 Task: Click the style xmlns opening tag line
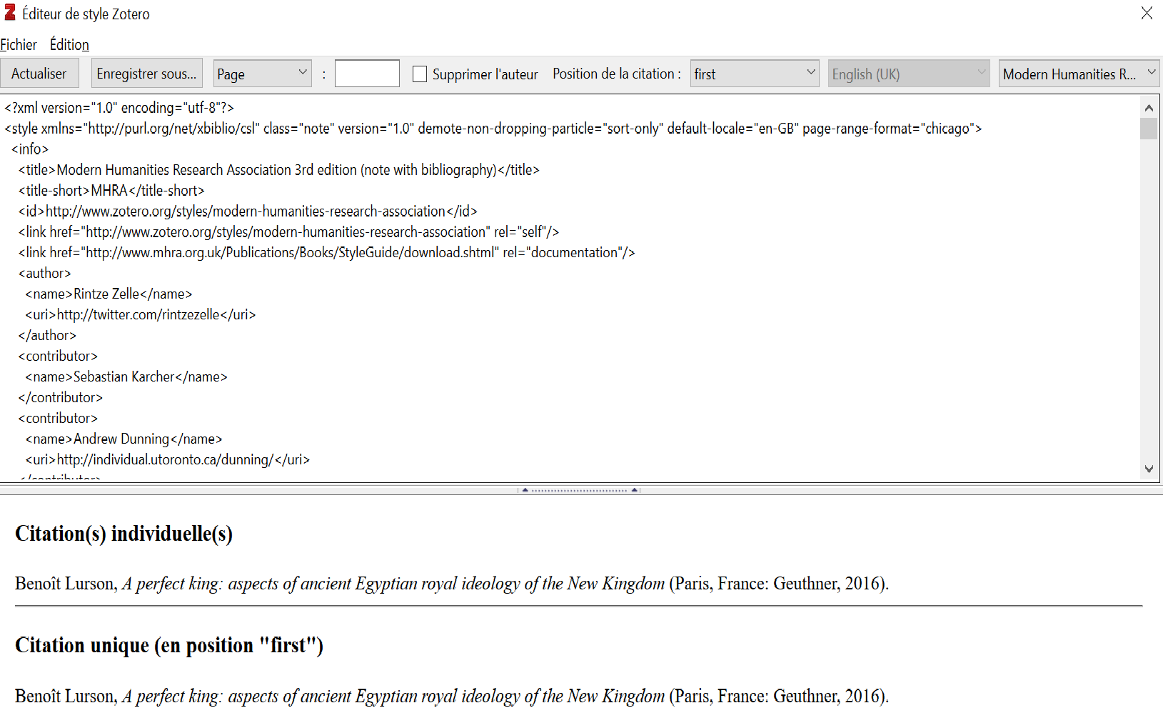pos(493,129)
